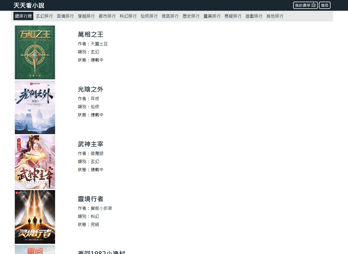The image size is (348, 254).
Task: Select the 總排行榜 tab
Action: pyautogui.click(x=23, y=16)
